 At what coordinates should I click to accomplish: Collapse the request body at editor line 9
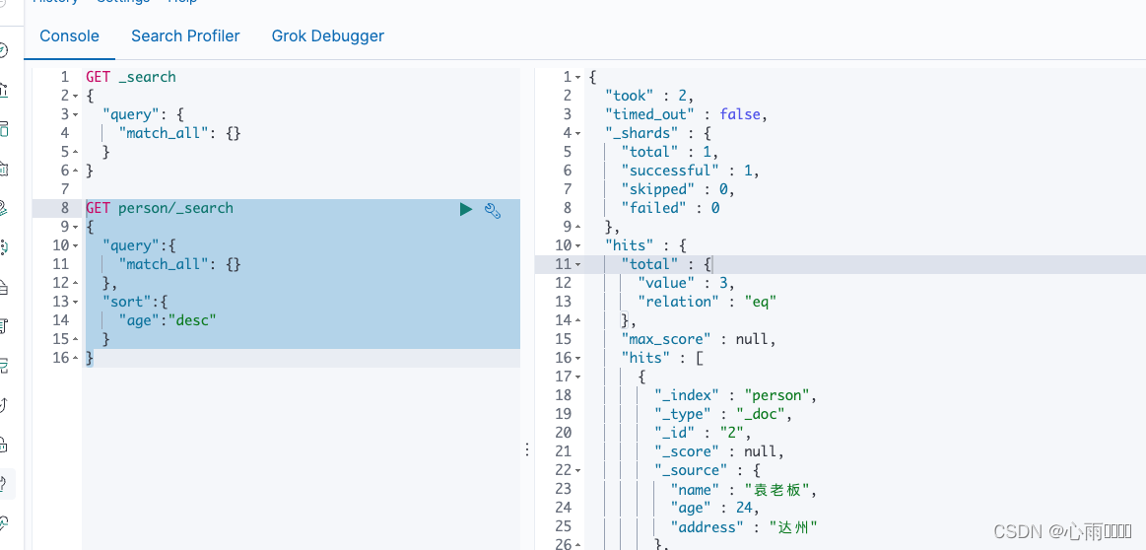(75, 228)
